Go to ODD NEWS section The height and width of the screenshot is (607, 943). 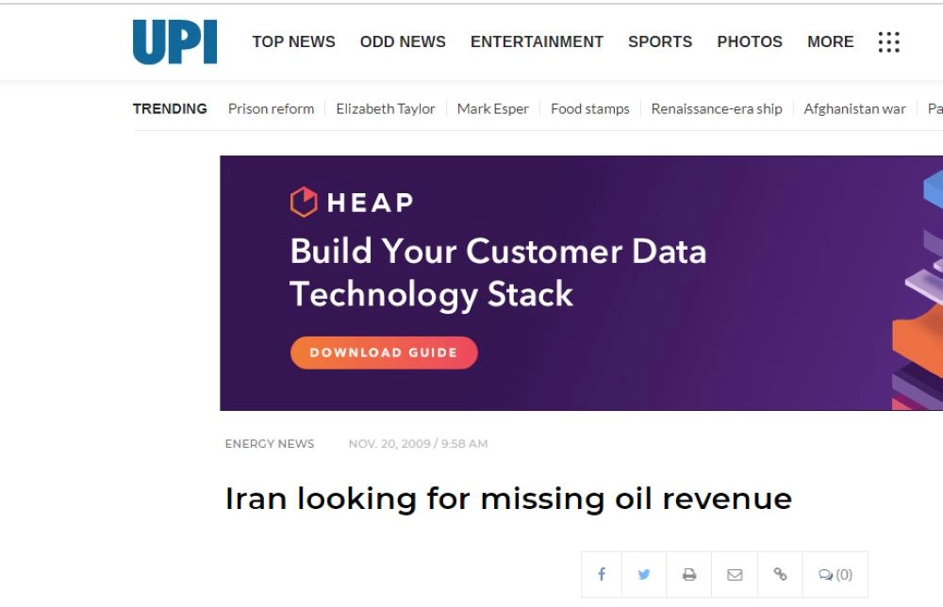point(403,42)
